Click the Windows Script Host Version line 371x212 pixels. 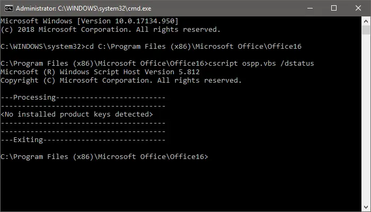(102, 72)
